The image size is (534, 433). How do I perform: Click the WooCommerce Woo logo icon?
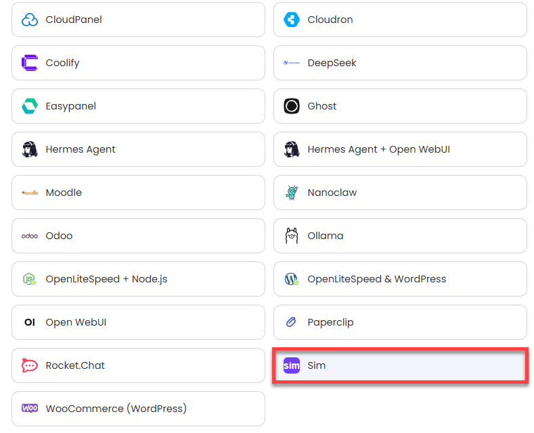[x=30, y=408]
